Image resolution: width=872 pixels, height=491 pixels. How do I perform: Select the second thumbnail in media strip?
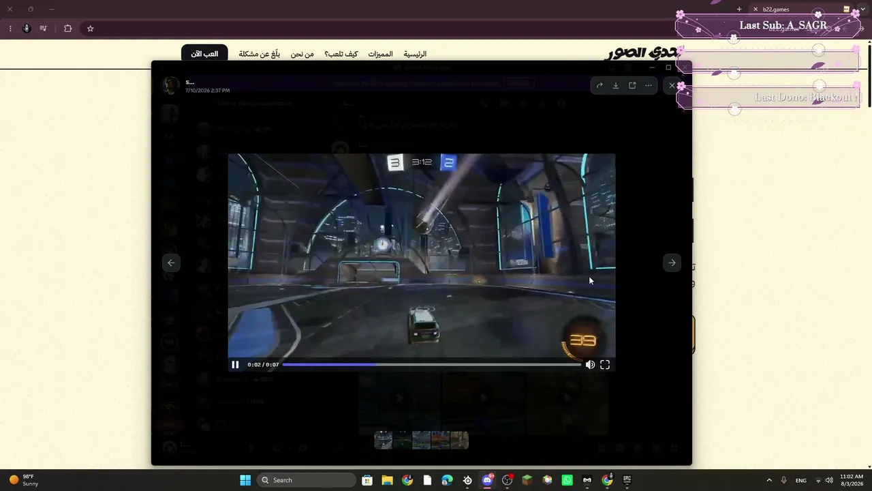coord(403,440)
